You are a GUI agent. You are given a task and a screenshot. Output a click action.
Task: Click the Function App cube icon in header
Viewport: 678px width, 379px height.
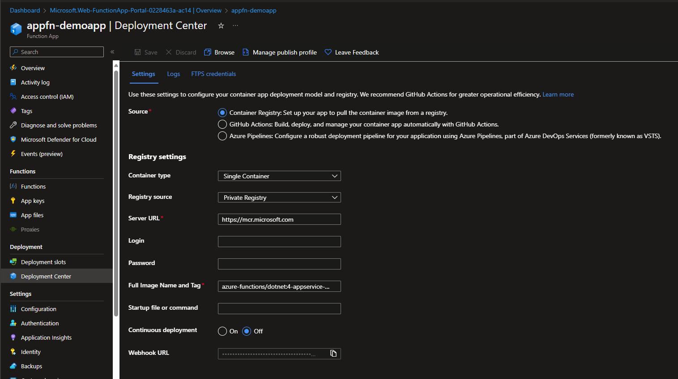point(16,29)
